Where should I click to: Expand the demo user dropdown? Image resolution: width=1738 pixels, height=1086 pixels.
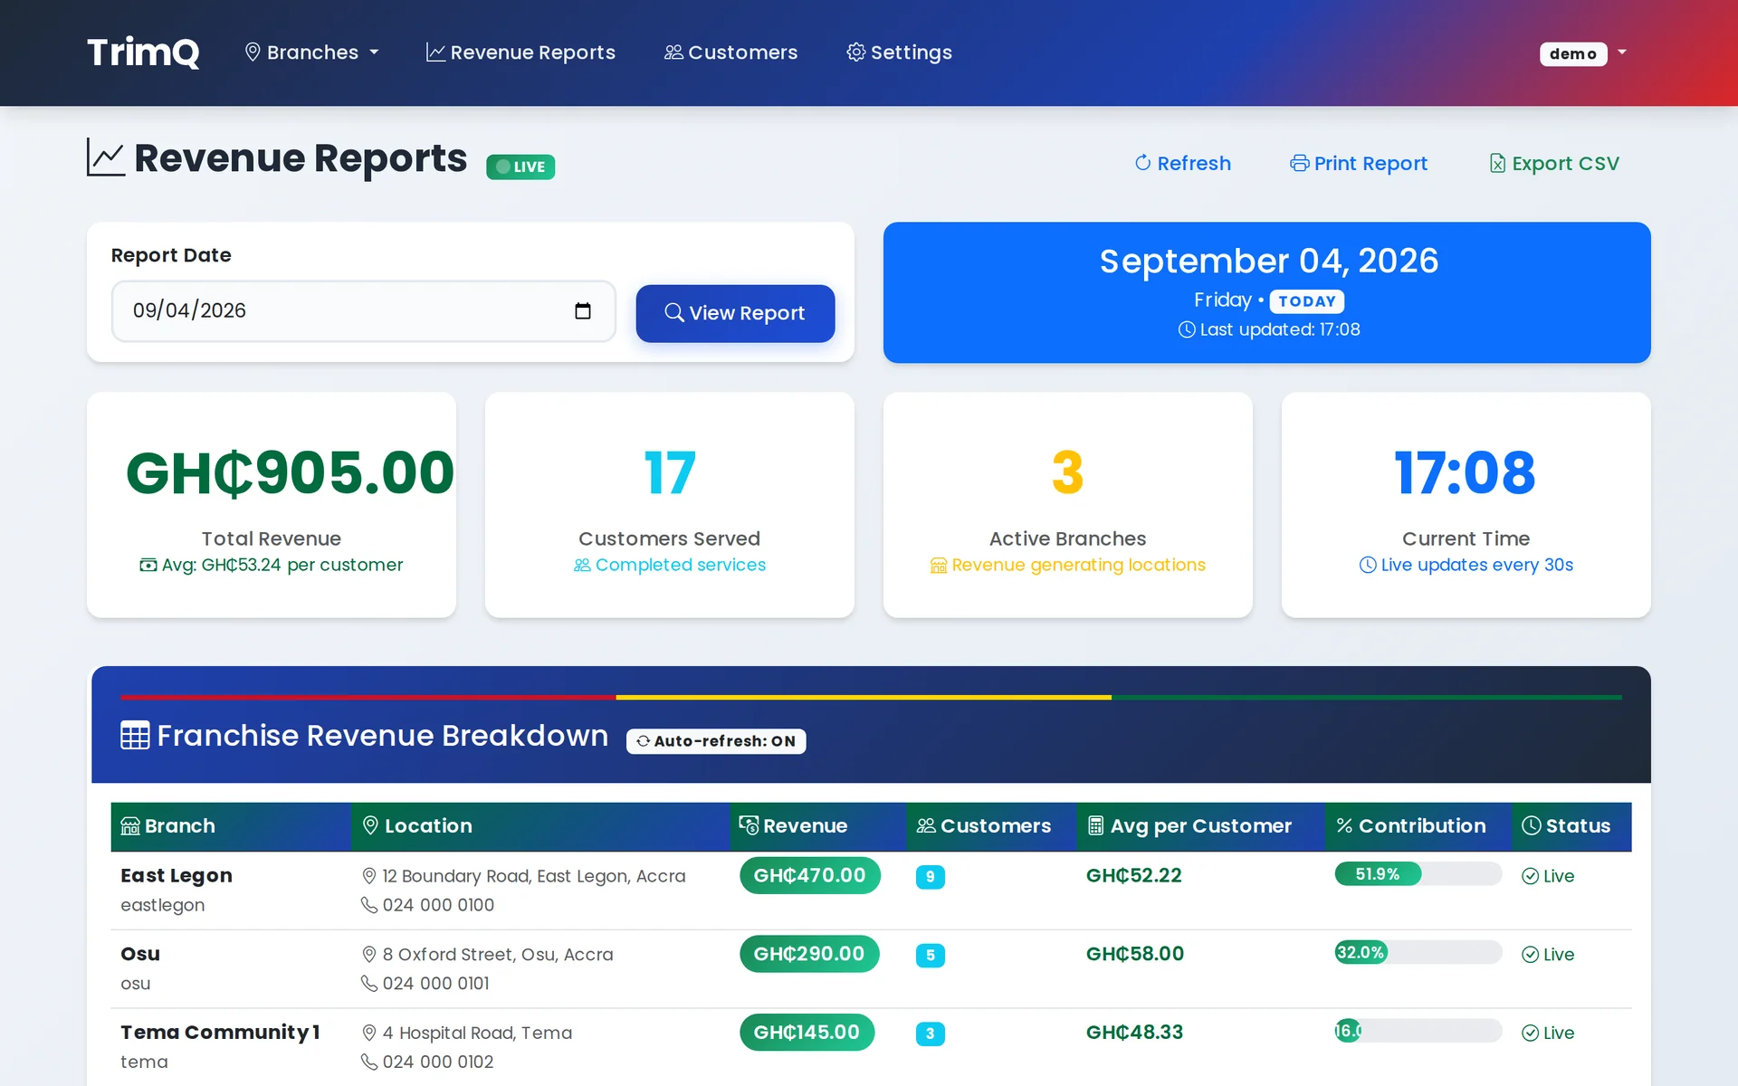click(x=1622, y=52)
